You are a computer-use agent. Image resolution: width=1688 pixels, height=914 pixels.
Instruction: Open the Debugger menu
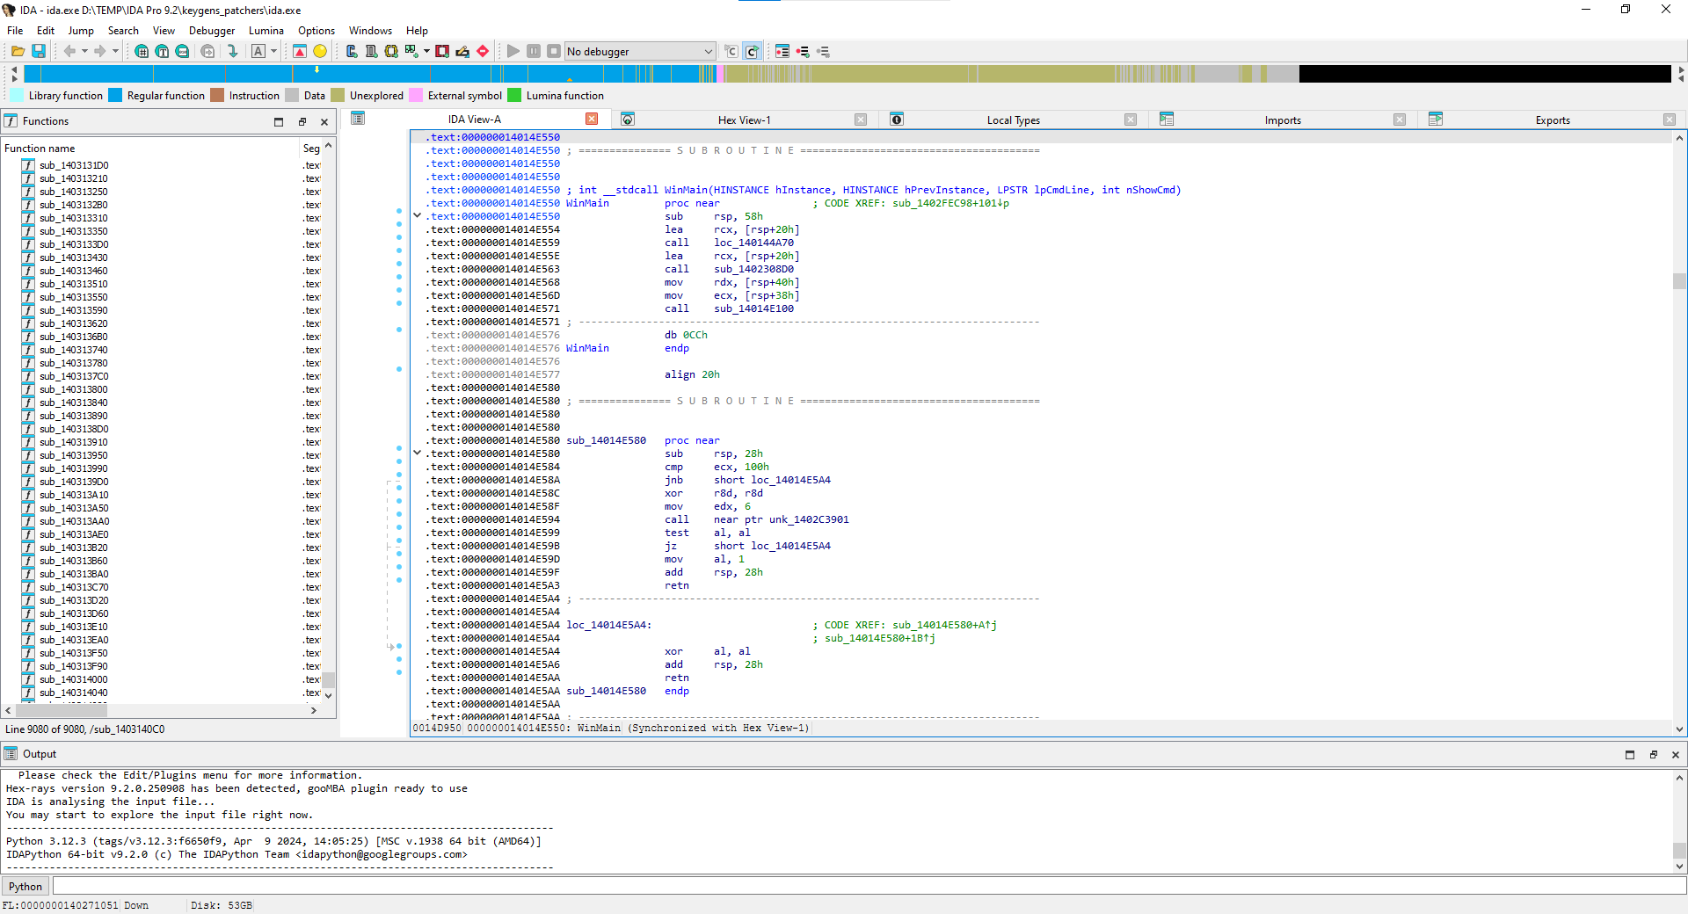click(x=211, y=31)
